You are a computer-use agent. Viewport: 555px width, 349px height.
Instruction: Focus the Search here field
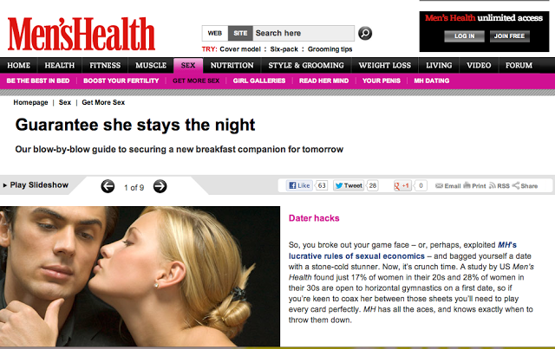coord(304,33)
